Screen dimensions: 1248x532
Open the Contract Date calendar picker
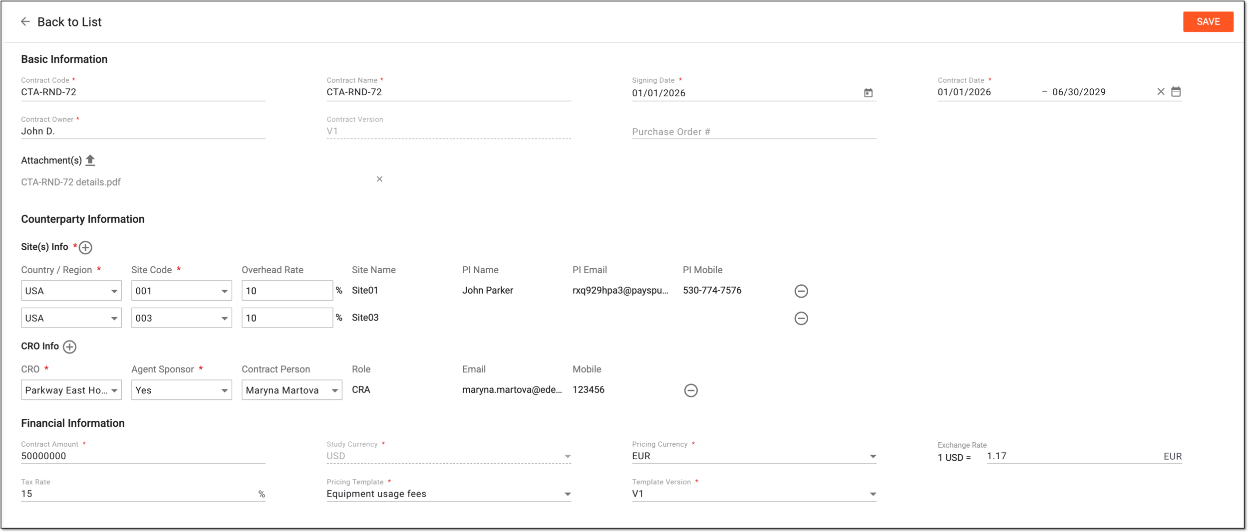1176,92
